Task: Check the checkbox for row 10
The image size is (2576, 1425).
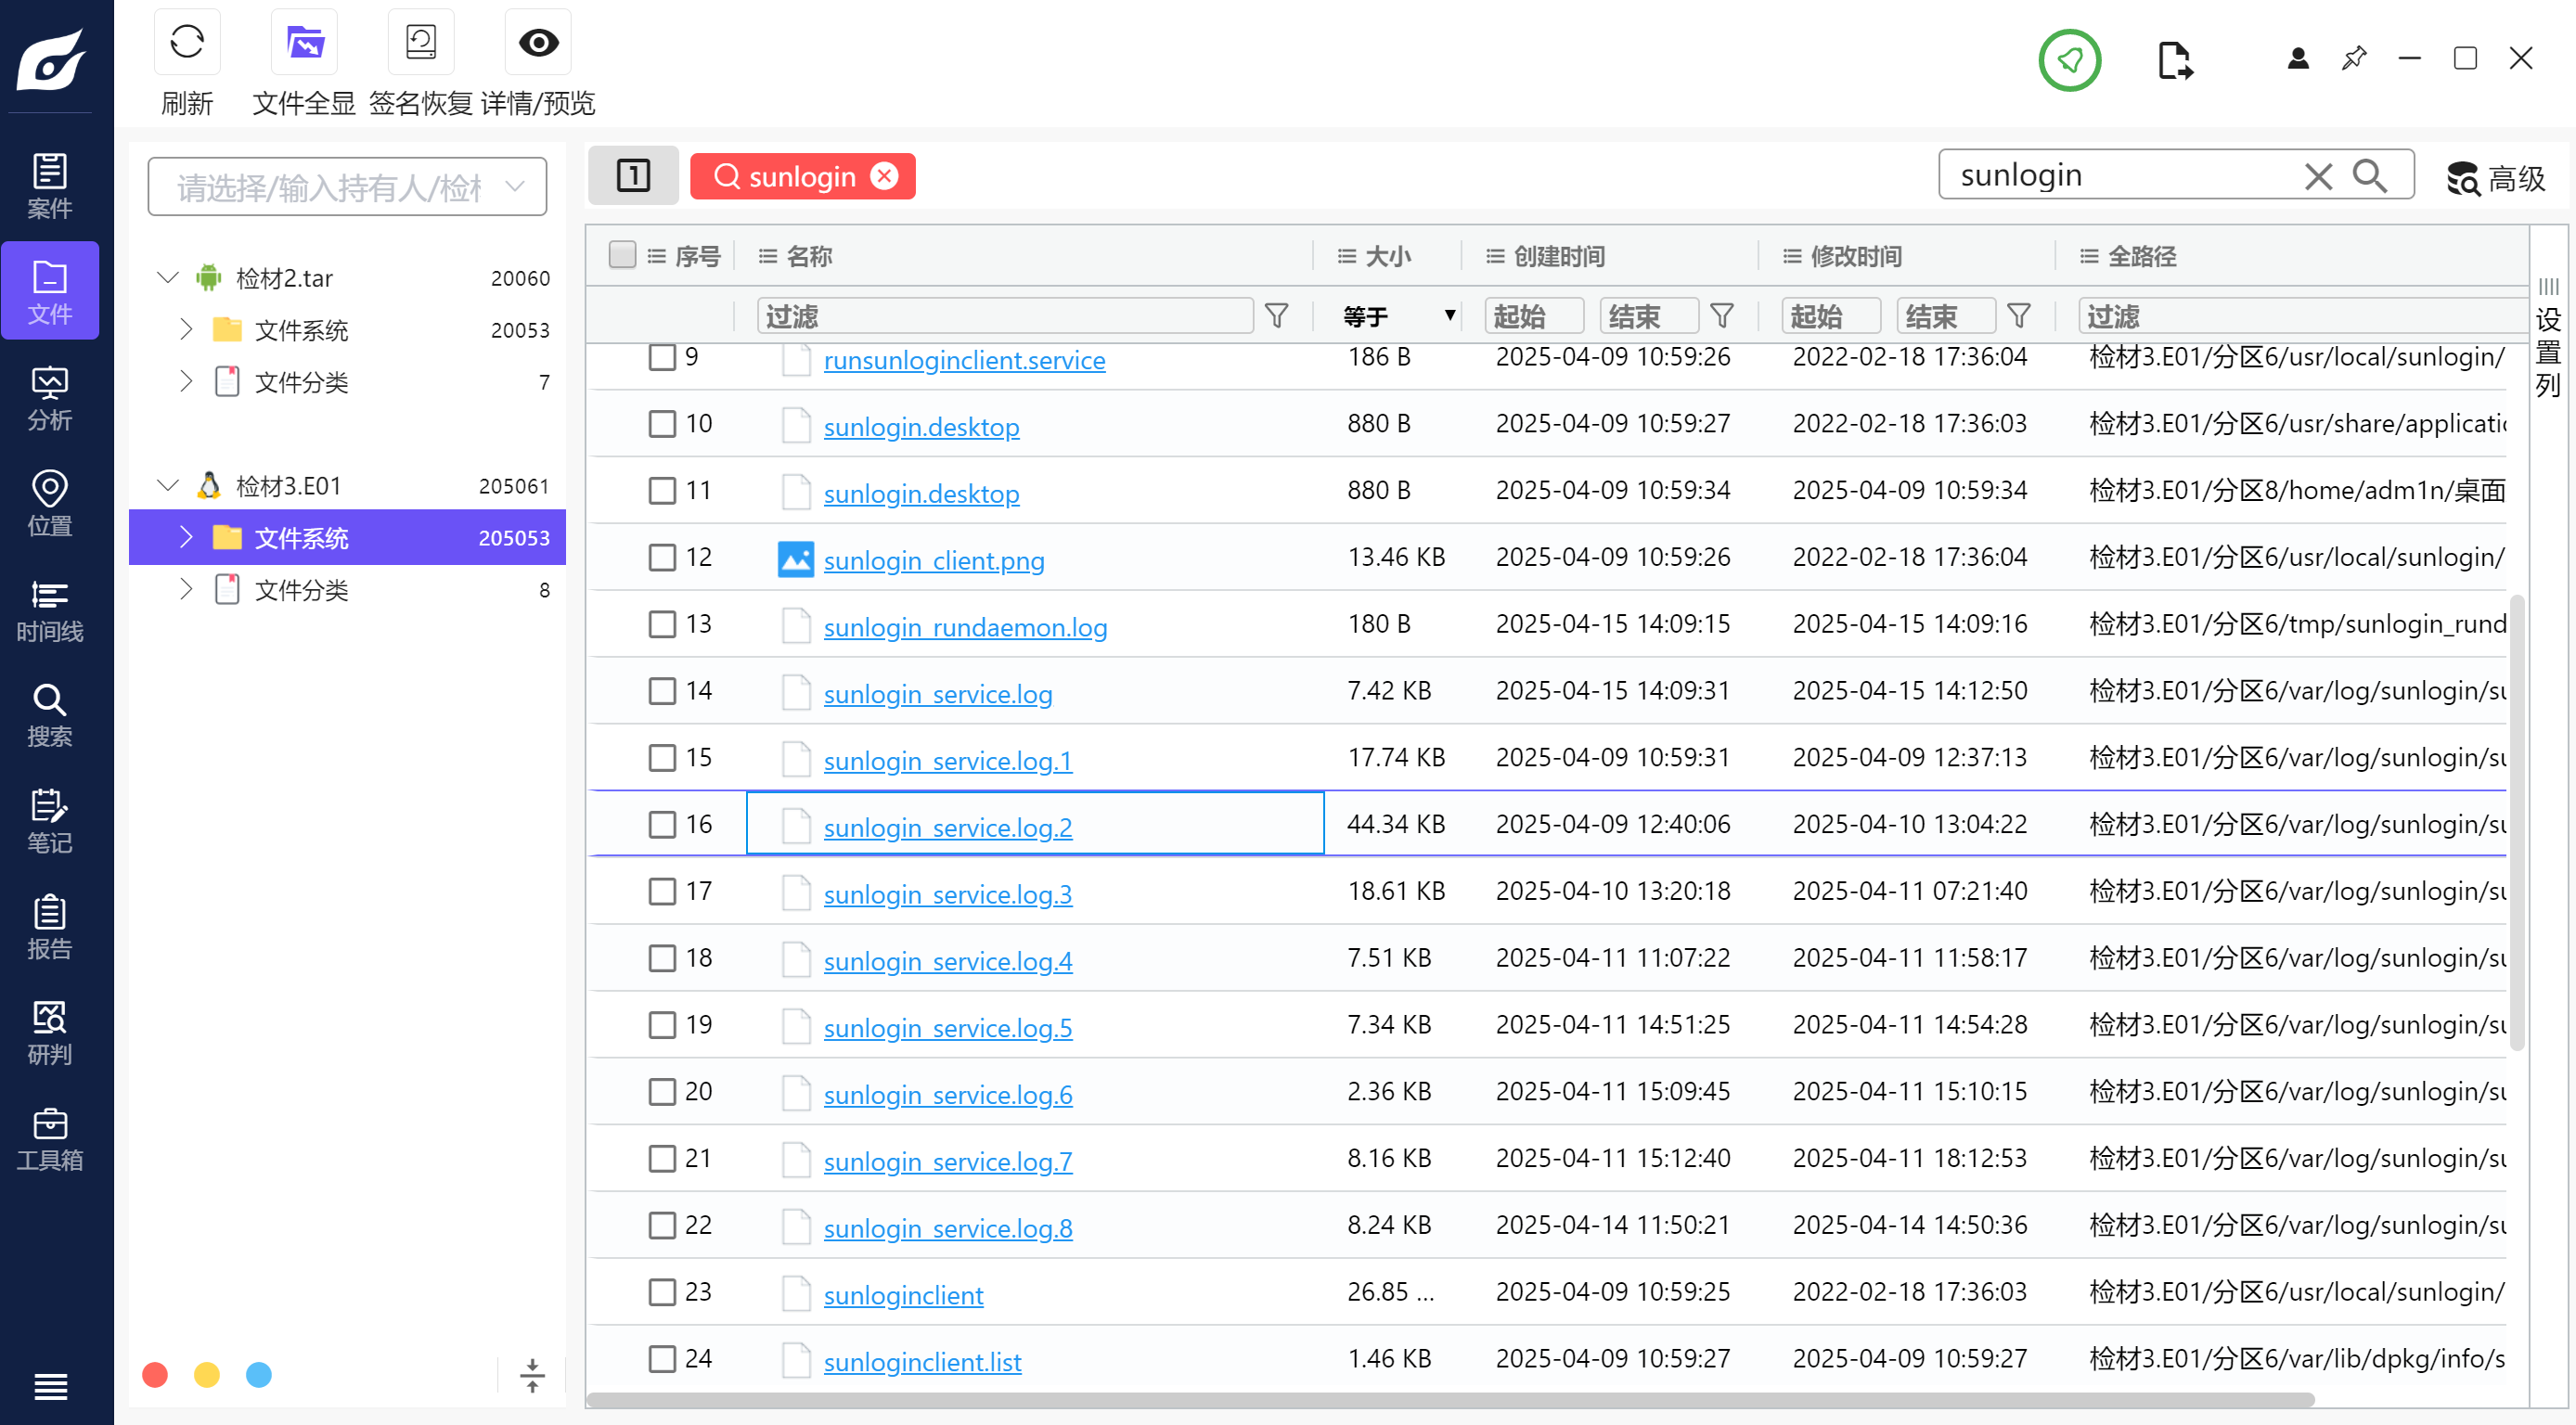Action: pos(662,424)
